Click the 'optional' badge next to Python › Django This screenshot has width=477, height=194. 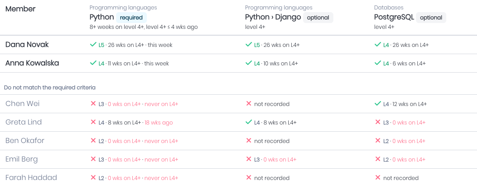318,18
